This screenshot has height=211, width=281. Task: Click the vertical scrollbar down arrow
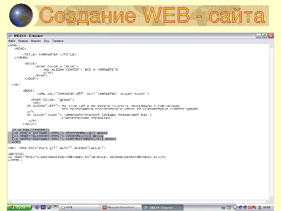pos(271,198)
